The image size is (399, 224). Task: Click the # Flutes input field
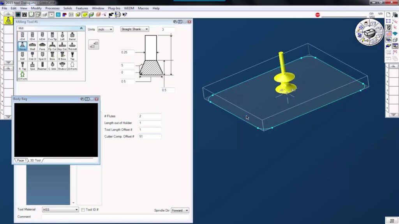click(150, 116)
